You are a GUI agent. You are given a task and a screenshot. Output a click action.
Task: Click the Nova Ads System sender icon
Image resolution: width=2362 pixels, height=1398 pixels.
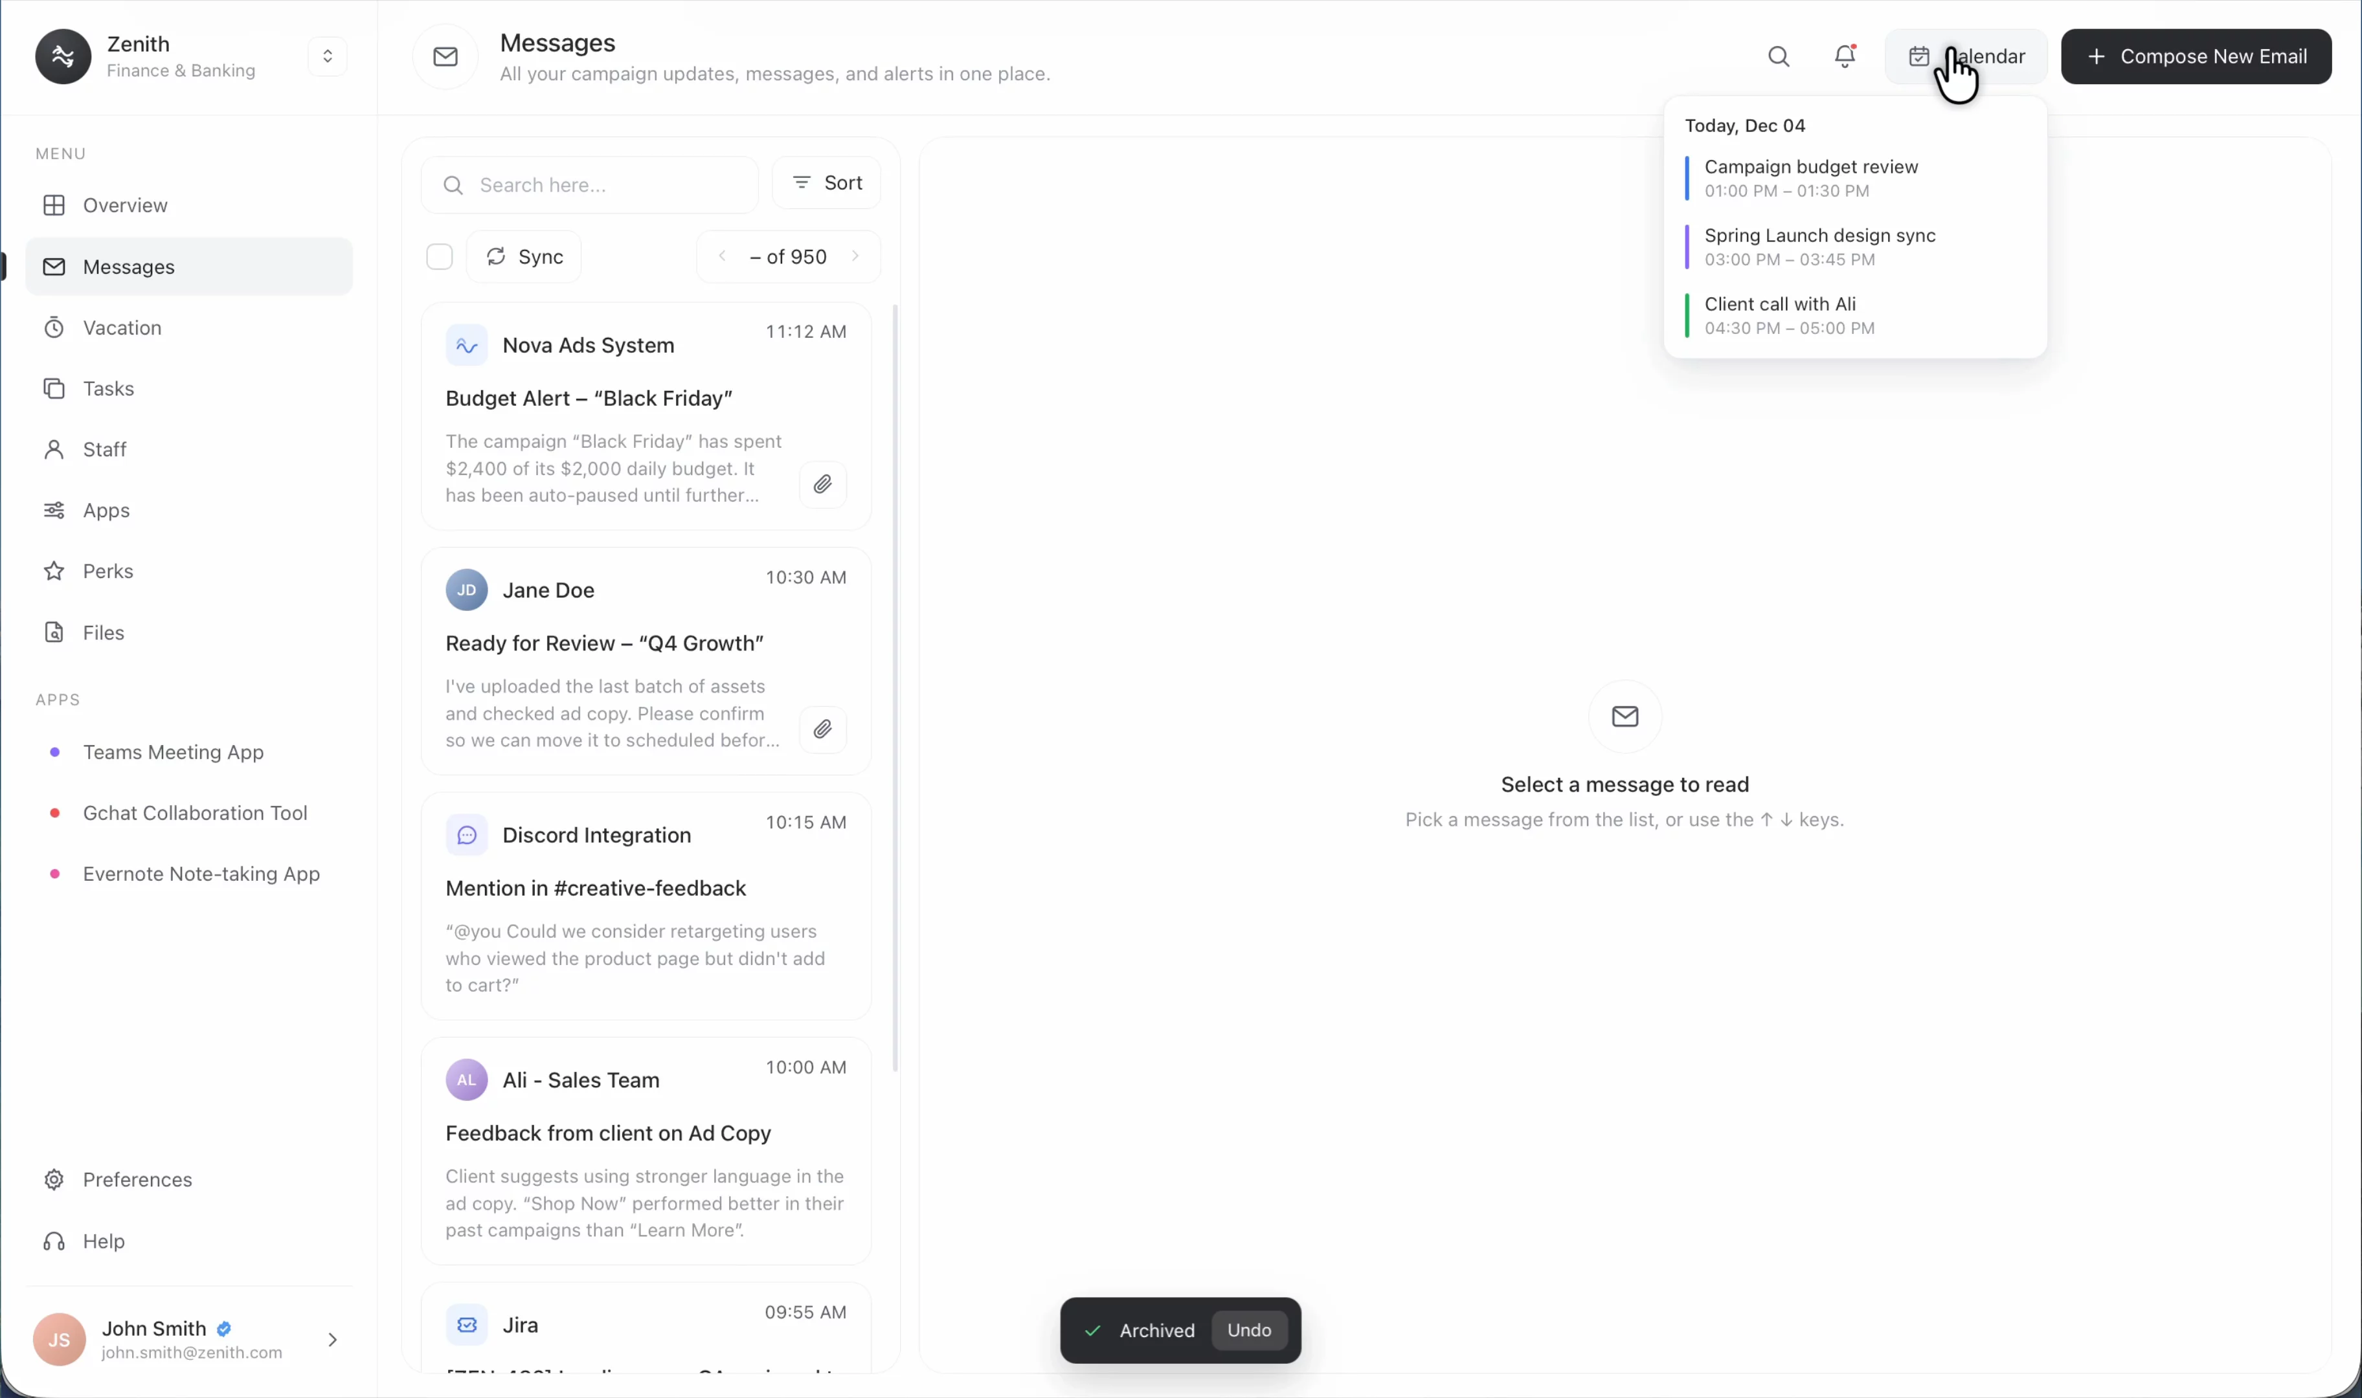(466, 345)
